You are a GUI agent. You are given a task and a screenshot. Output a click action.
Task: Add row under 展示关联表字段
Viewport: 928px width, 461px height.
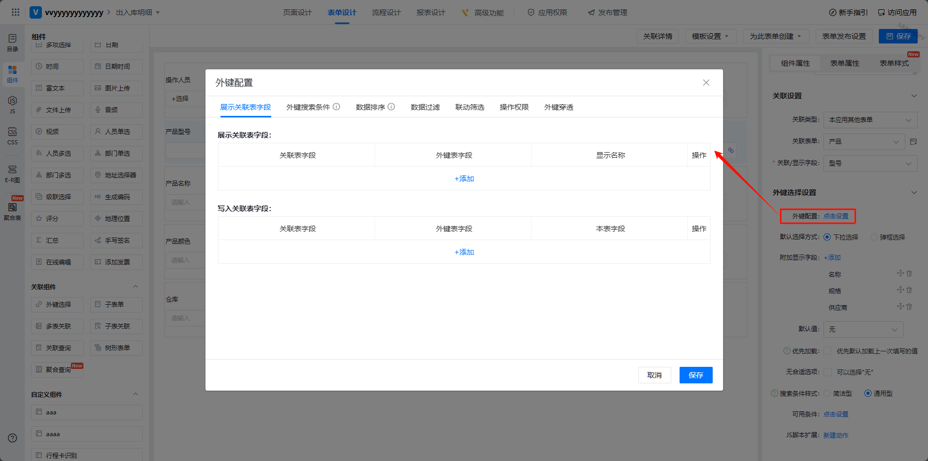(x=464, y=179)
